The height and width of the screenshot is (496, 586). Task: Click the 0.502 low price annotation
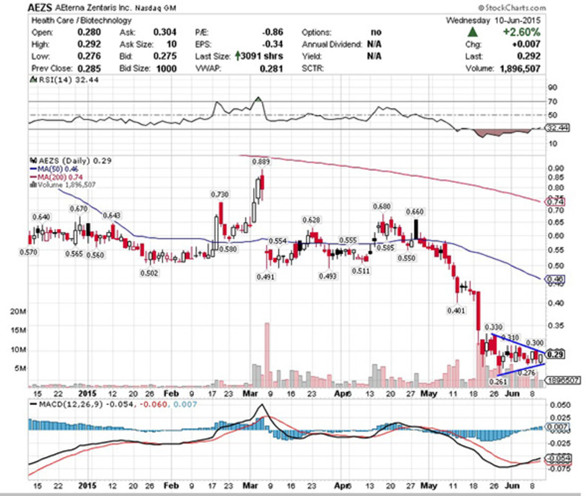pyautogui.click(x=149, y=273)
